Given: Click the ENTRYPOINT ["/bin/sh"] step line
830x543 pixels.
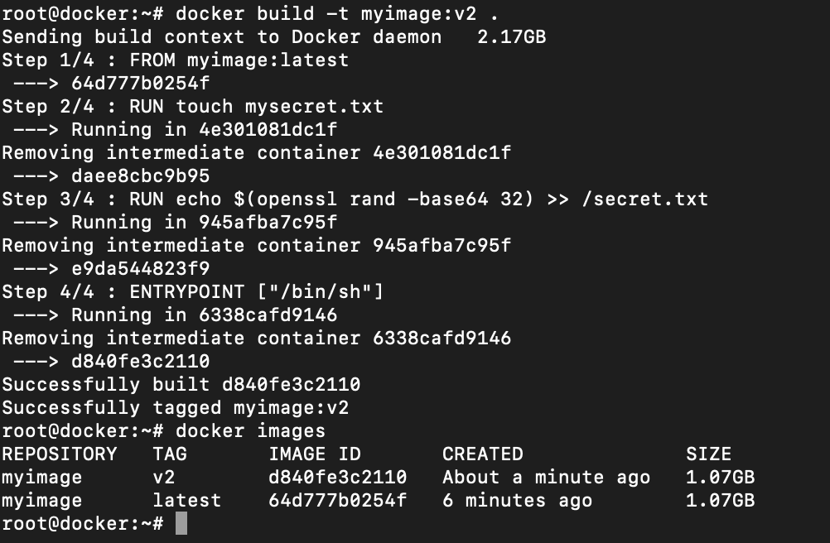Looking at the screenshot, I should (193, 292).
